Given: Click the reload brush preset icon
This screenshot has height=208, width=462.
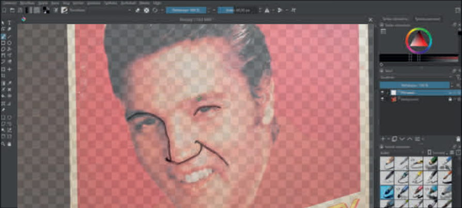Looking at the screenshot, I should tap(155, 10).
